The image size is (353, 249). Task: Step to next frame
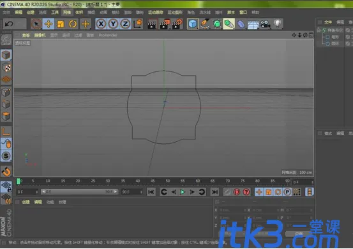[x=192, y=192]
